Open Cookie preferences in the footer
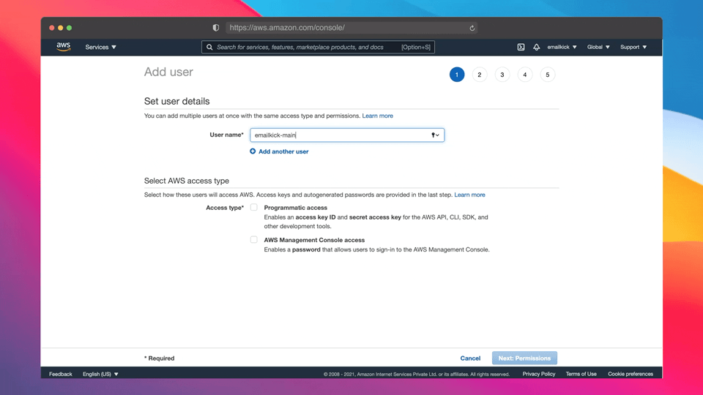Viewport: 703px width, 395px height. [x=631, y=374]
